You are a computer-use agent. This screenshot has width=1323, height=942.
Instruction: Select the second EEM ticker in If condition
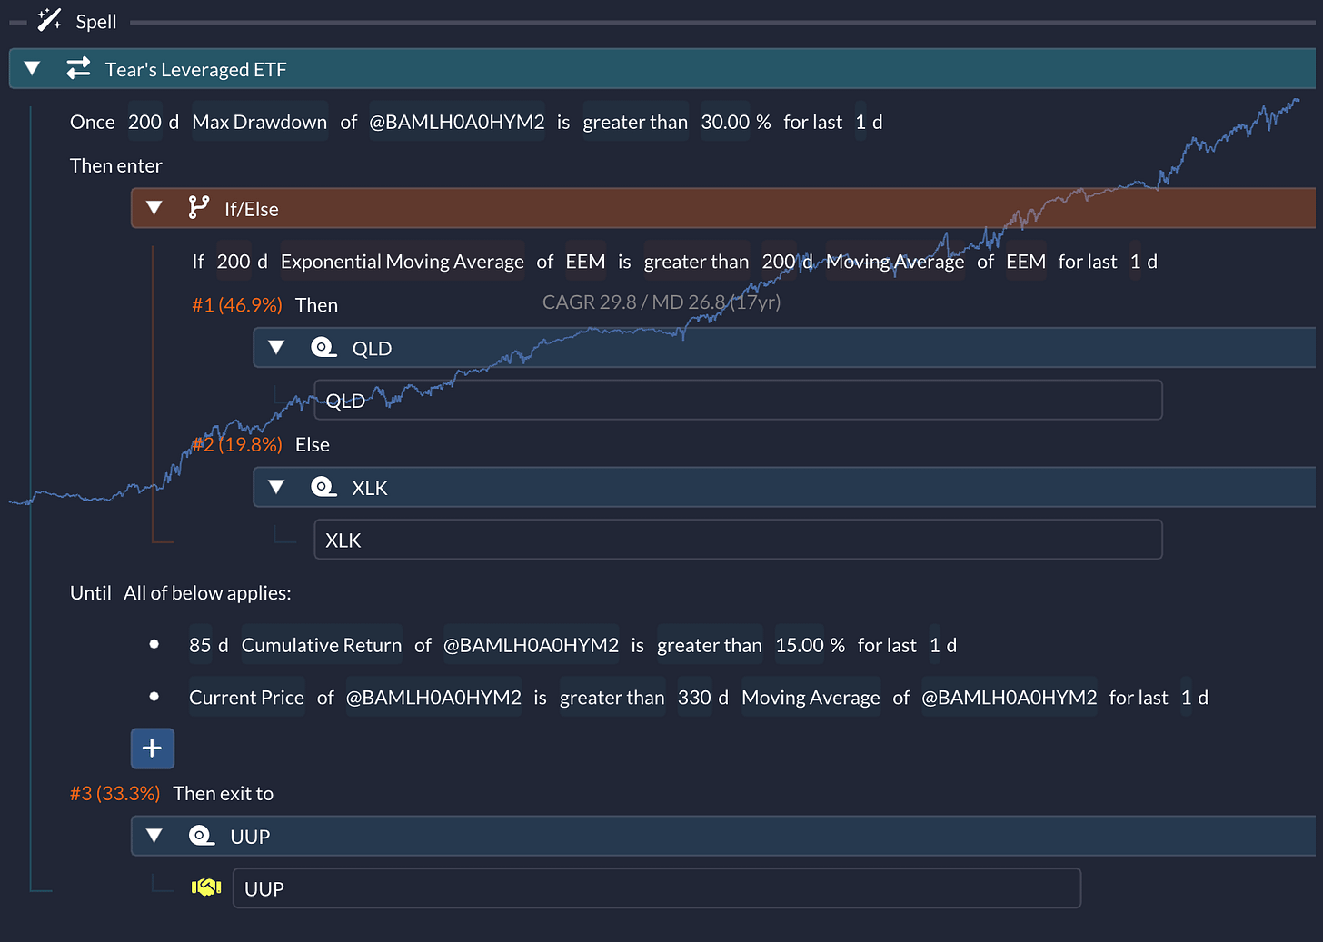(x=1026, y=262)
